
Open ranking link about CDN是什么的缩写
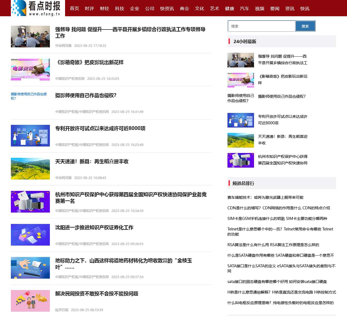click(x=279, y=208)
